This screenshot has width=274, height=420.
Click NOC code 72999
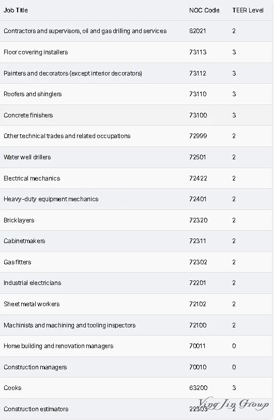point(198,136)
